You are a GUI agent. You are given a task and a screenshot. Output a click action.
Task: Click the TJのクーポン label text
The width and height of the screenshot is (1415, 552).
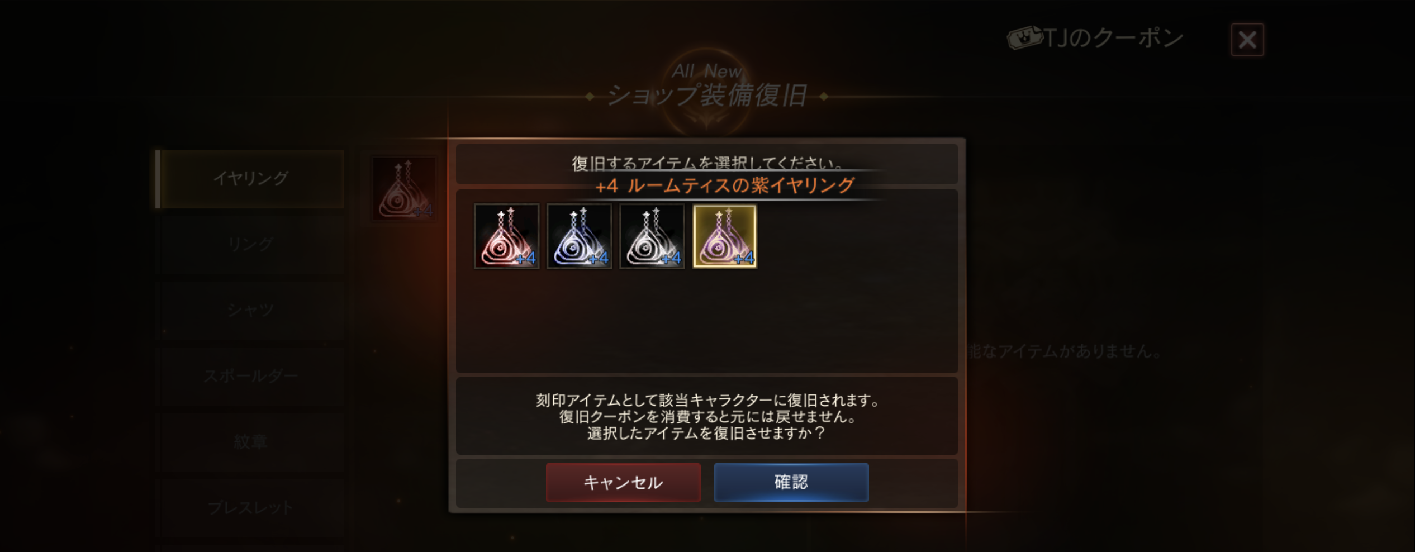tap(1114, 38)
